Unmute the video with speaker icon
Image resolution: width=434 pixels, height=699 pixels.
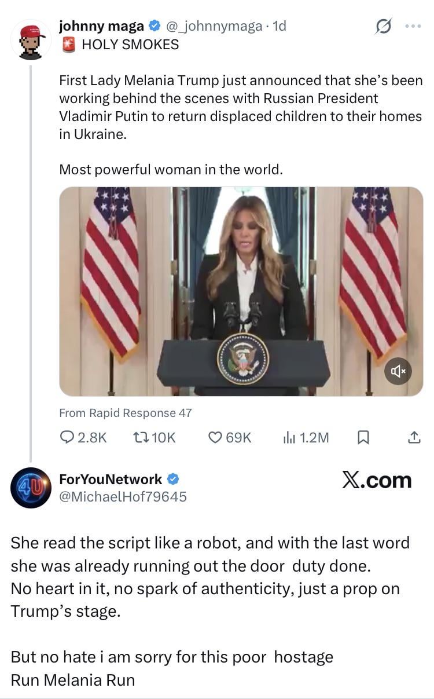tap(398, 371)
